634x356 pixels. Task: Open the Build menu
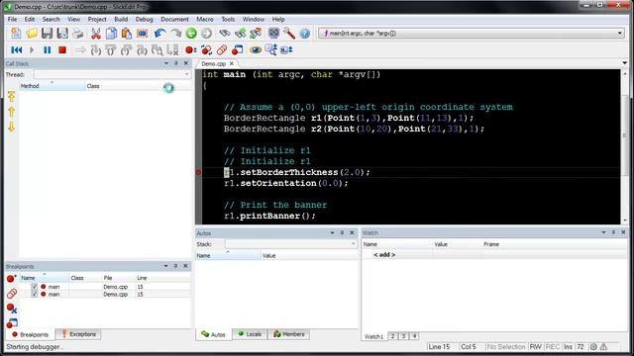click(x=121, y=19)
